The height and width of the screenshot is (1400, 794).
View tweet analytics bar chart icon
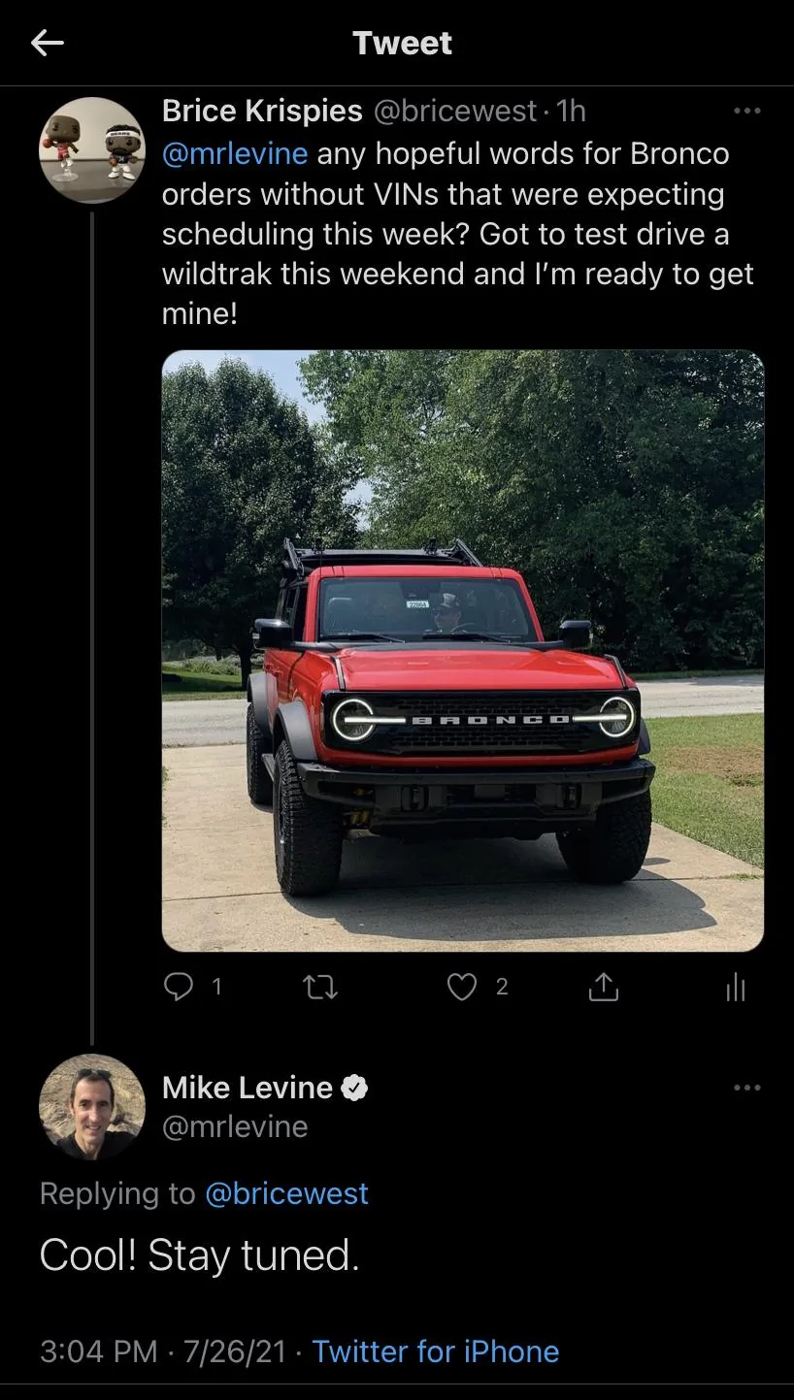click(736, 988)
